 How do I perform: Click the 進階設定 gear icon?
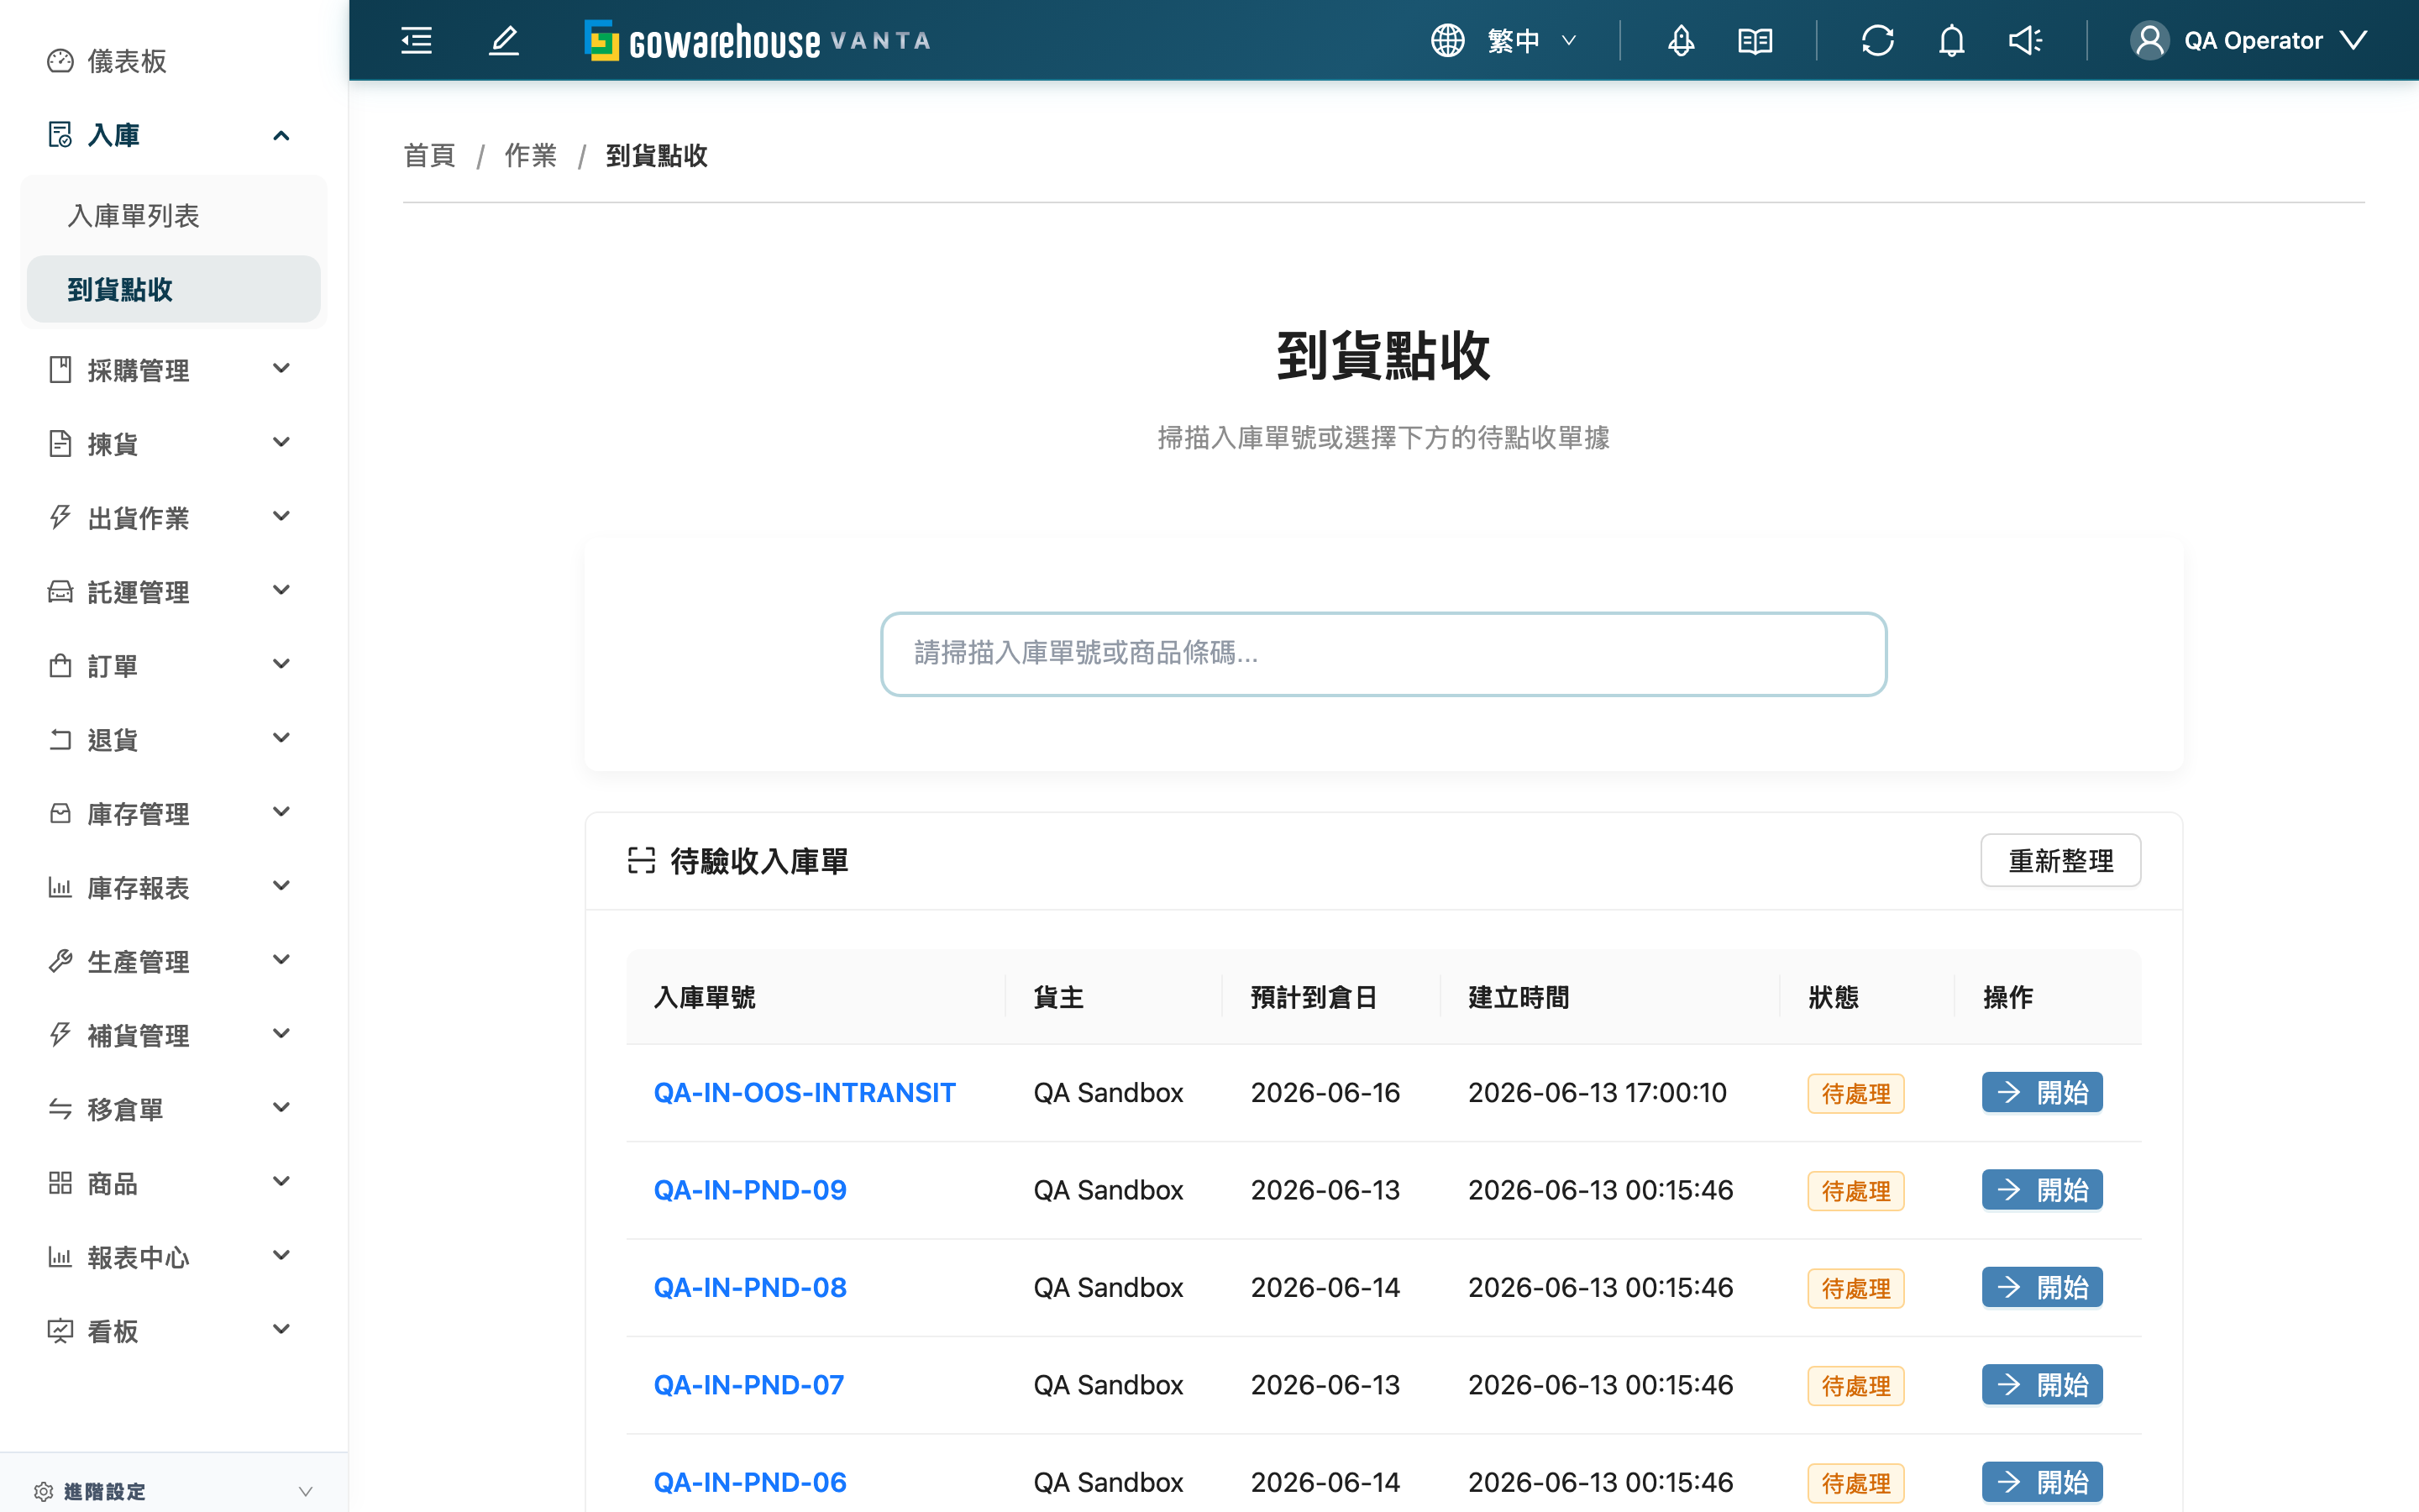[x=43, y=1491]
